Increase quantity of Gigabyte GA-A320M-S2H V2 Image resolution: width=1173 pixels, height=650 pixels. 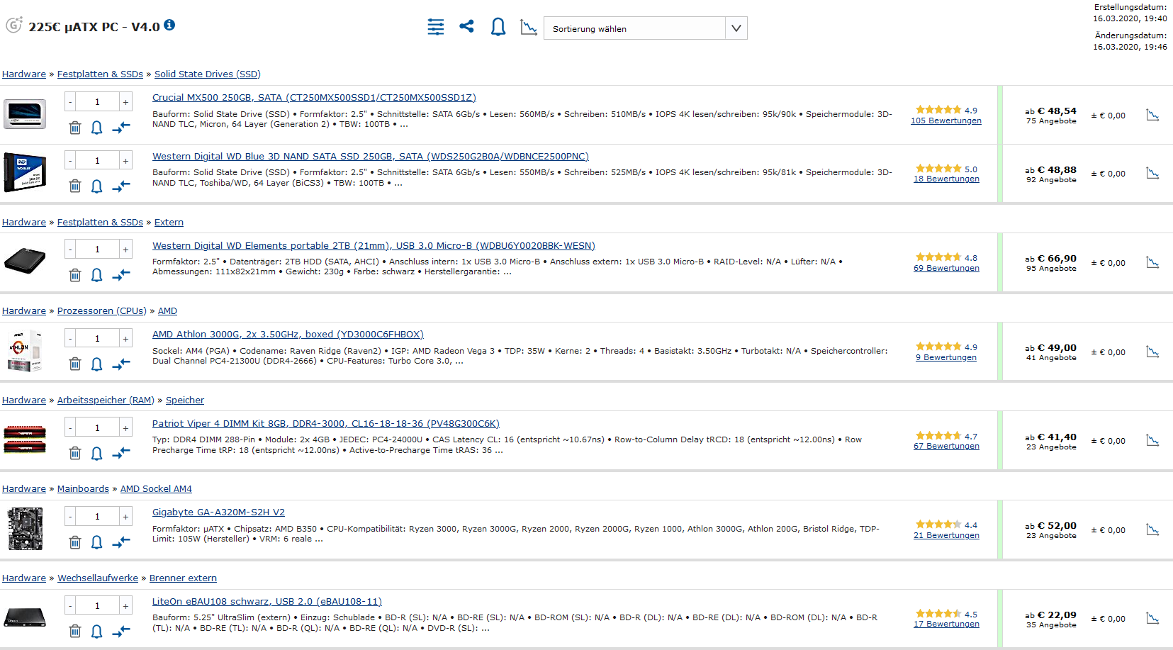pyautogui.click(x=125, y=517)
